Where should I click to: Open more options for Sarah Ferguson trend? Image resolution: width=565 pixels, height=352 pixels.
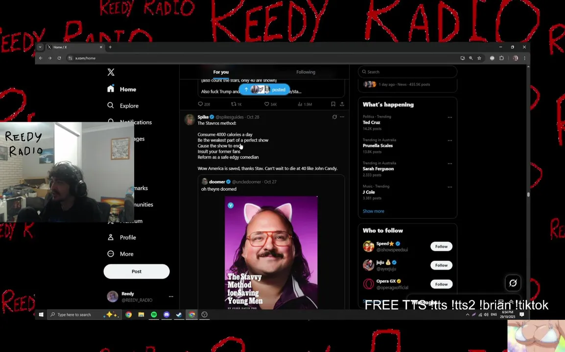click(449, 163)
